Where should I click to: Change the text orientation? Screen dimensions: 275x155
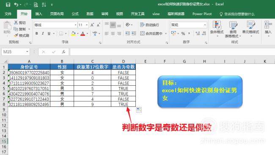[128, 25]
